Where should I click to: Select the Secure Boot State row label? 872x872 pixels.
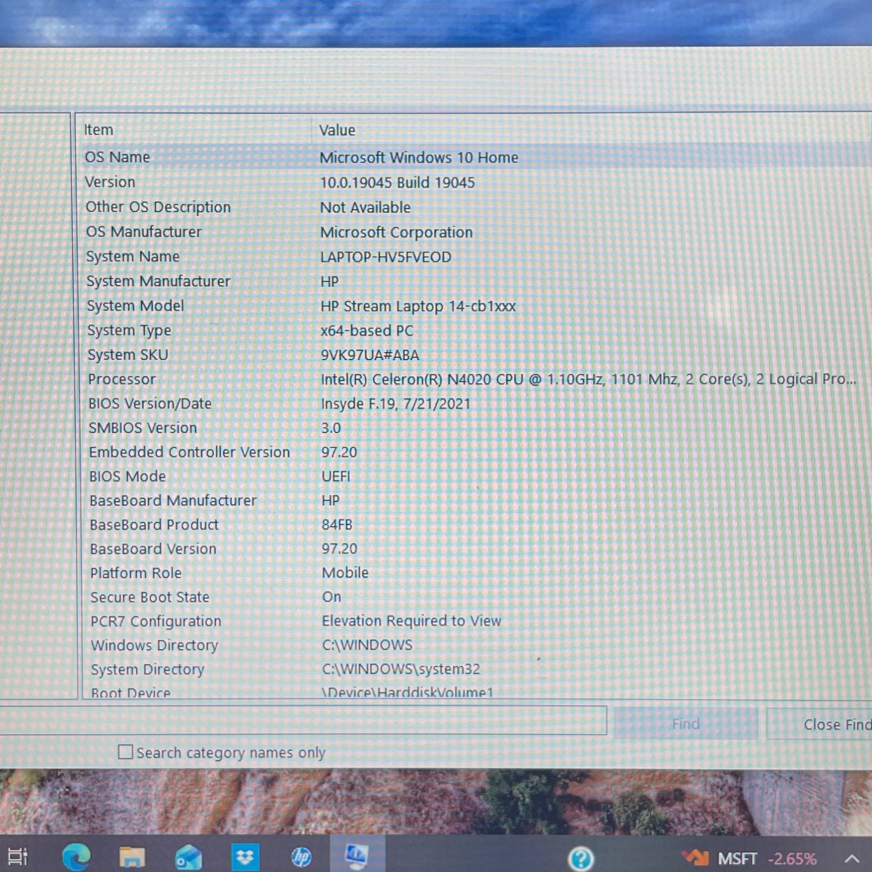click(x=150, y=597)
